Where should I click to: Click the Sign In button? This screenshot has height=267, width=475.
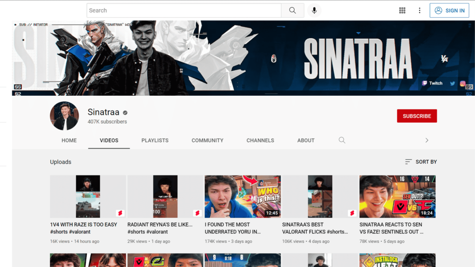(449, 10)
